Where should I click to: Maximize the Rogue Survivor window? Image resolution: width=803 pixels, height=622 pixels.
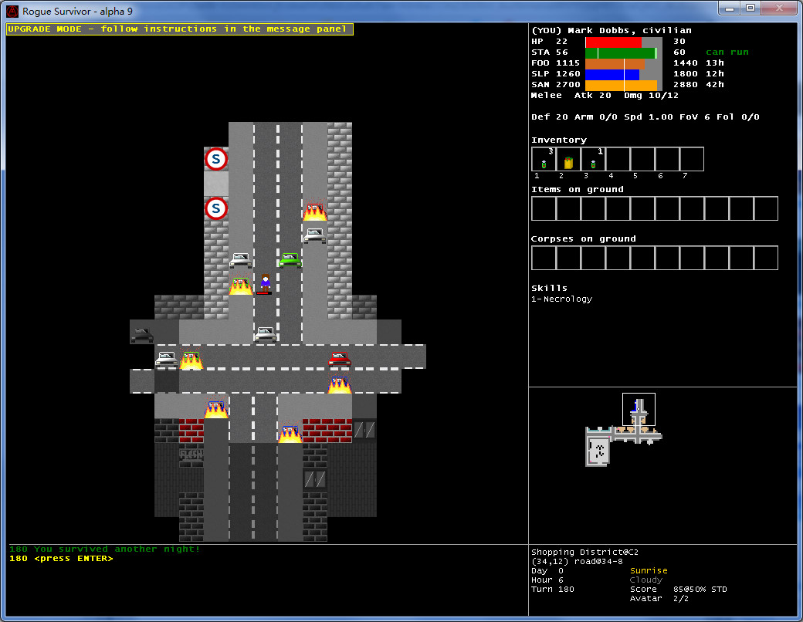[x=750, y=8]
